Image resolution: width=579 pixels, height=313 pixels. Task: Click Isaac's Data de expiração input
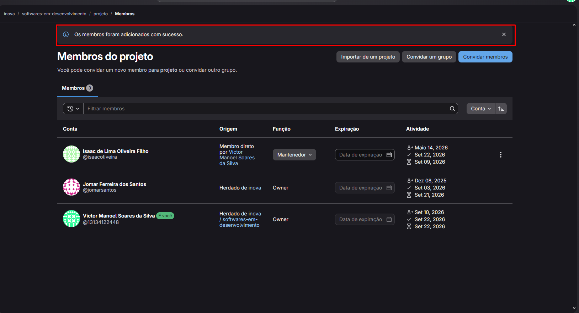pyautogui.click(x=365, y=155)
